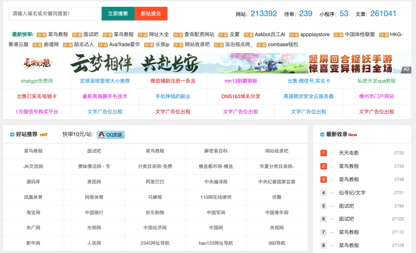The image size is (416, 253).
Task: Click the 快审 badge before 法治视点网_
Action: pyautogui.click(x=219, y=45)
